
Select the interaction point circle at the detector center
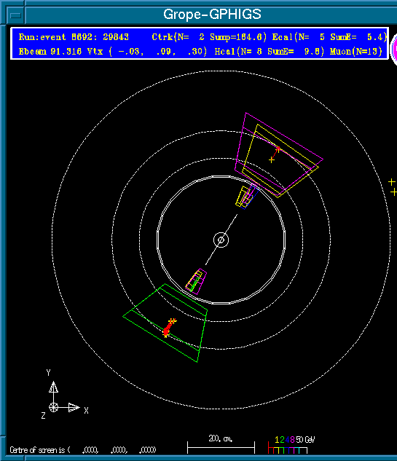click(x=221, y=240)
